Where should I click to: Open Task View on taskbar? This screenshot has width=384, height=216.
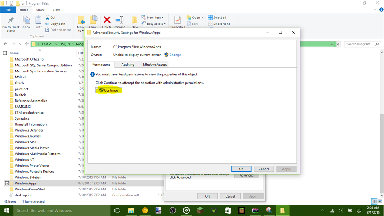(x=117, y=211)
